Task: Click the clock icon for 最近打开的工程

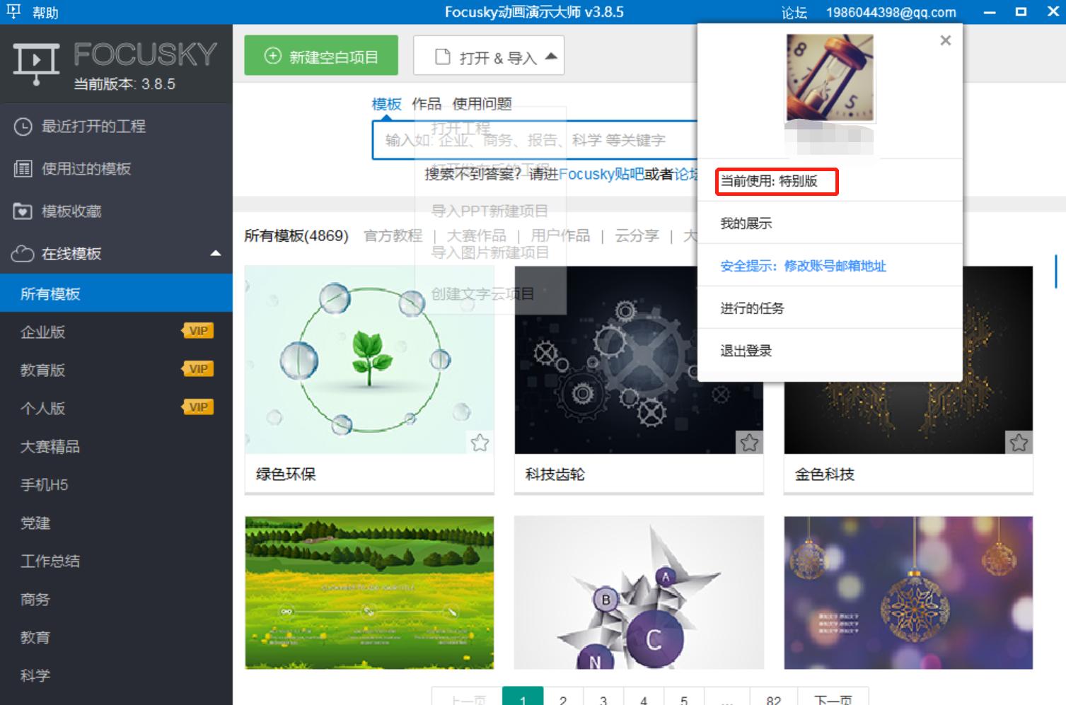Action: click(x=21, y=127)
